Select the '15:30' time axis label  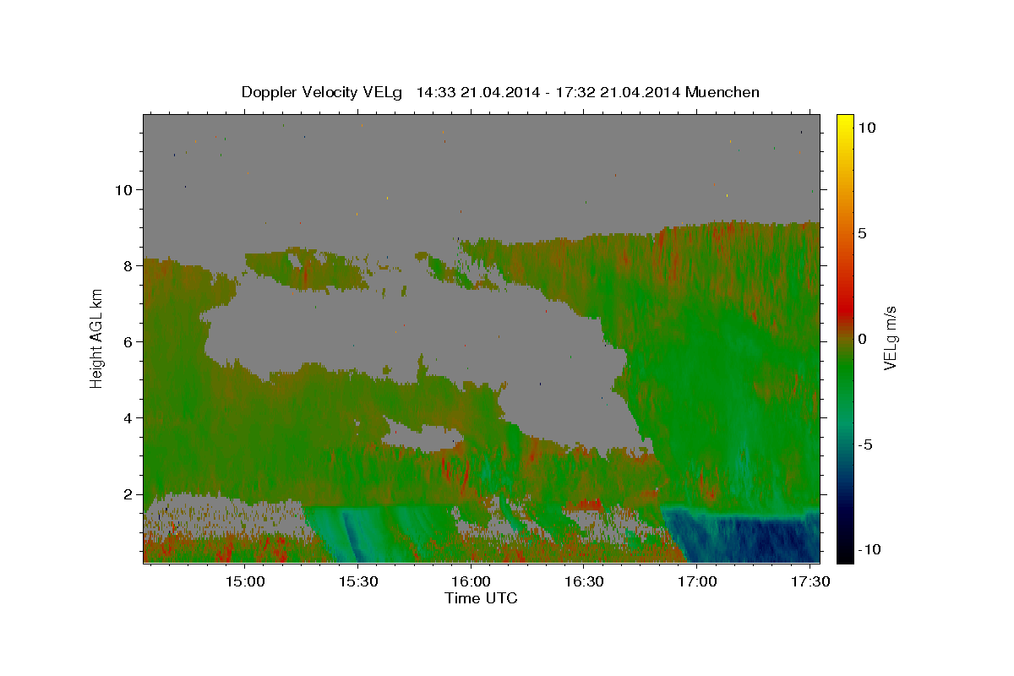tap(357, 582)
